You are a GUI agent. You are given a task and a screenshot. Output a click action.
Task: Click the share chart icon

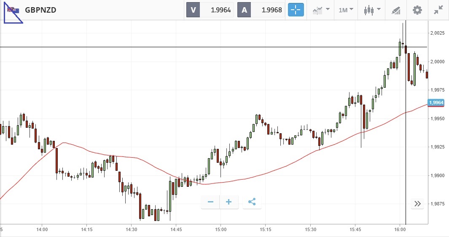pyautogui.click(x=252, y=202)
